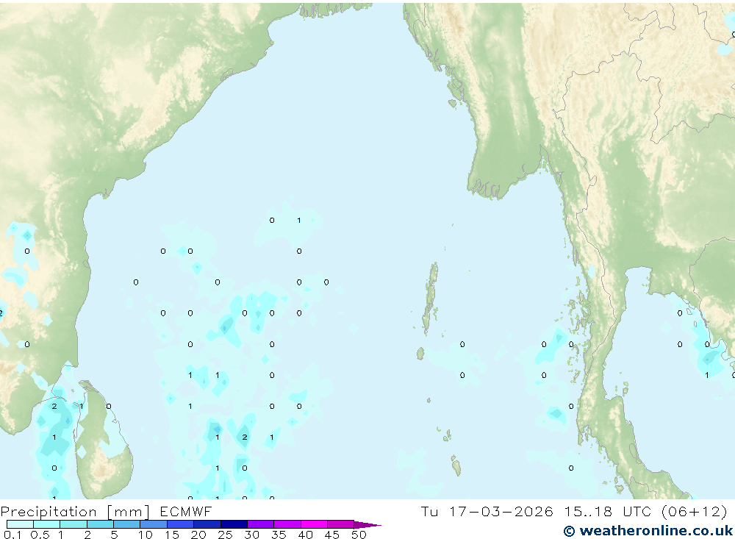Click the '2' value flanked by two '1' values in the bay

(245, 438)
